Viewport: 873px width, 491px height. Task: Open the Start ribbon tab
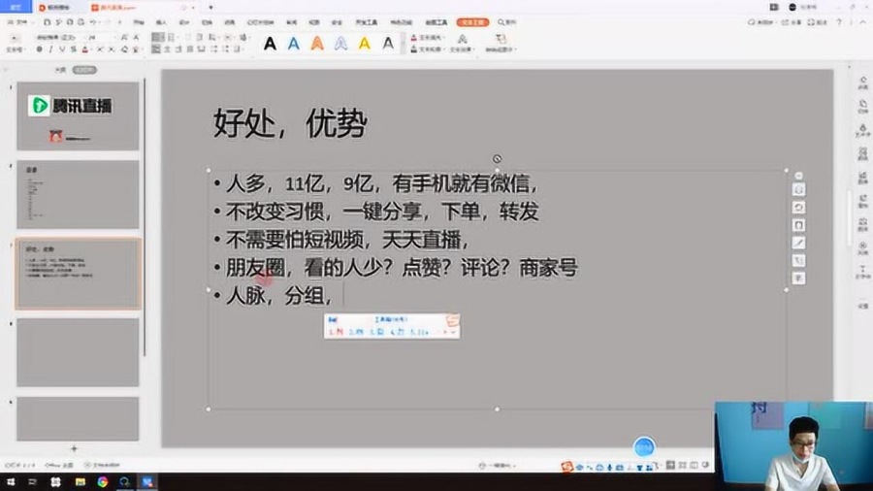pyautogui.click(x=139, y=22)
